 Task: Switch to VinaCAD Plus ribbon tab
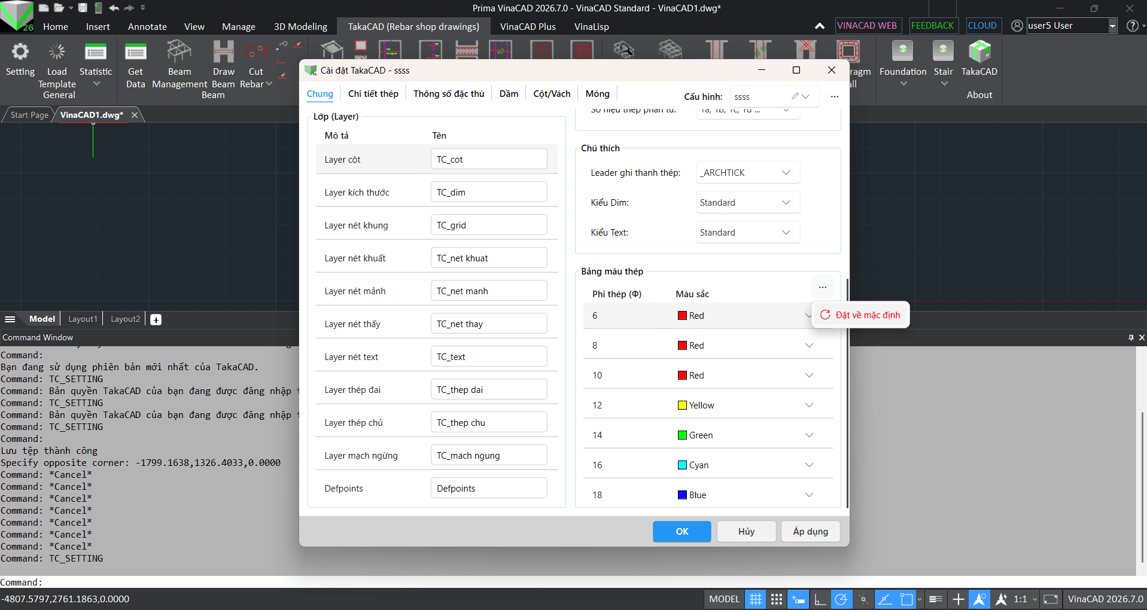click(528, 26)
